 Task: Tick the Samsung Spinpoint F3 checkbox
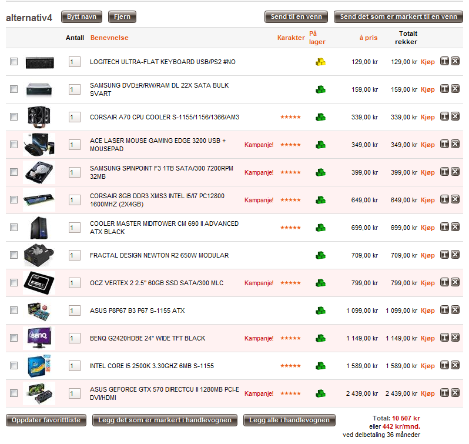(14, 172)
